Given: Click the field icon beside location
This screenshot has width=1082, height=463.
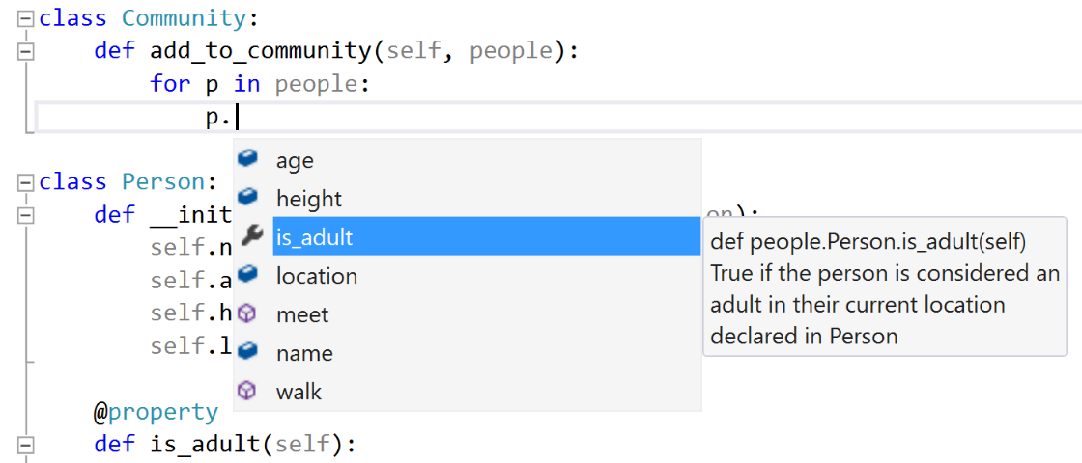Looking at the screenshot, I should 248,275.
